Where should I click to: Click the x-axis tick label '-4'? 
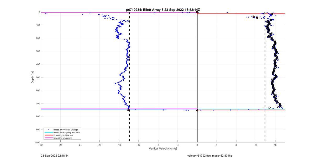[x=177, y=145]
